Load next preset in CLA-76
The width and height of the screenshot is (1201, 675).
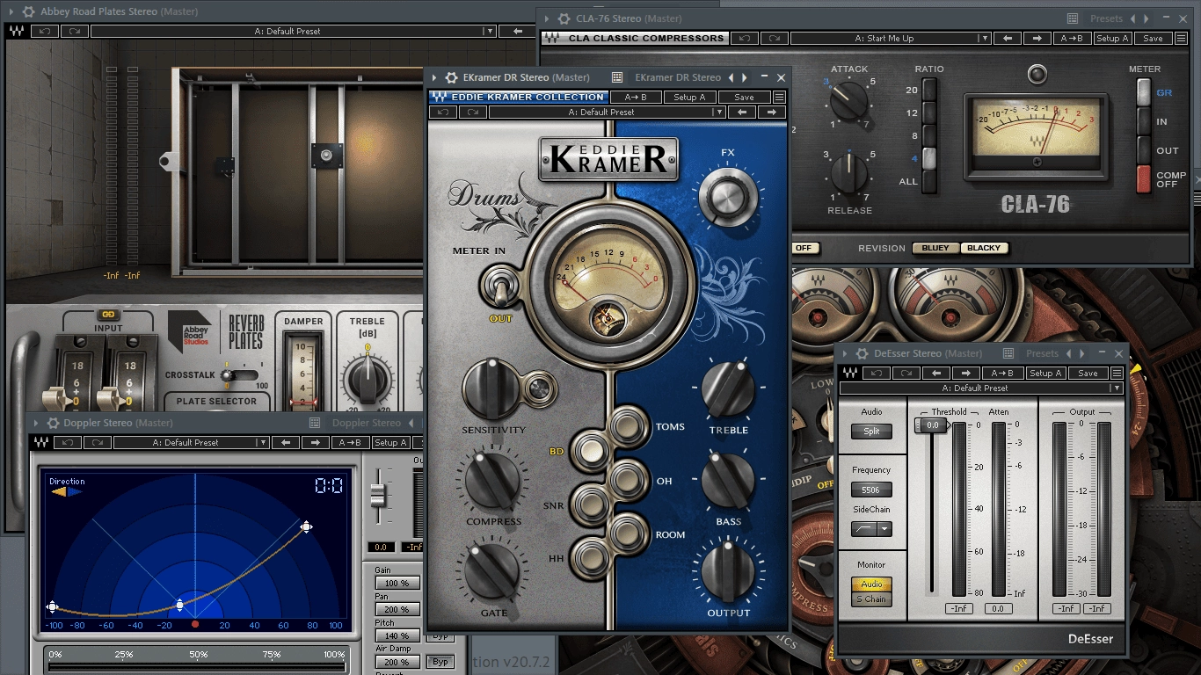coord(1037,38)
